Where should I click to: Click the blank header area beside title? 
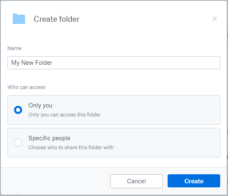coord(145,19)
